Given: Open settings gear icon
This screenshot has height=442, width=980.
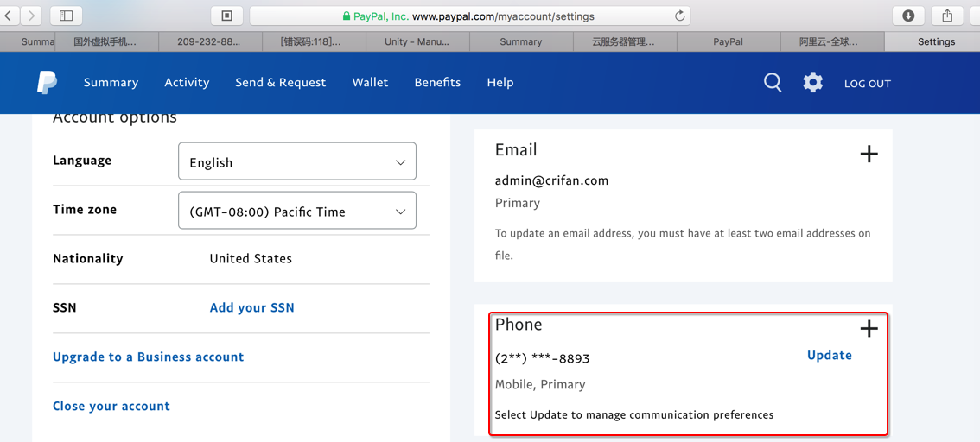Looking at the screenshot, I should [812, 83].
